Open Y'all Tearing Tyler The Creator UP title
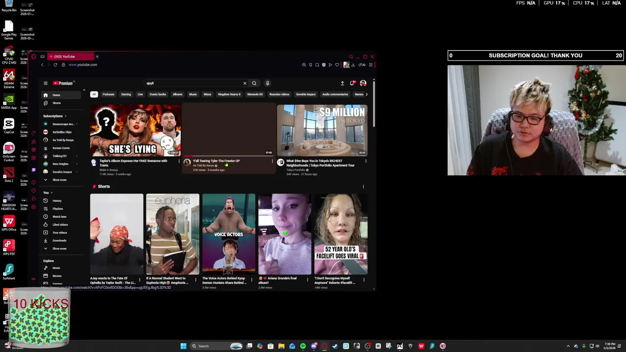The width and height of the screenshot is (626, 352). coord(216,161)
